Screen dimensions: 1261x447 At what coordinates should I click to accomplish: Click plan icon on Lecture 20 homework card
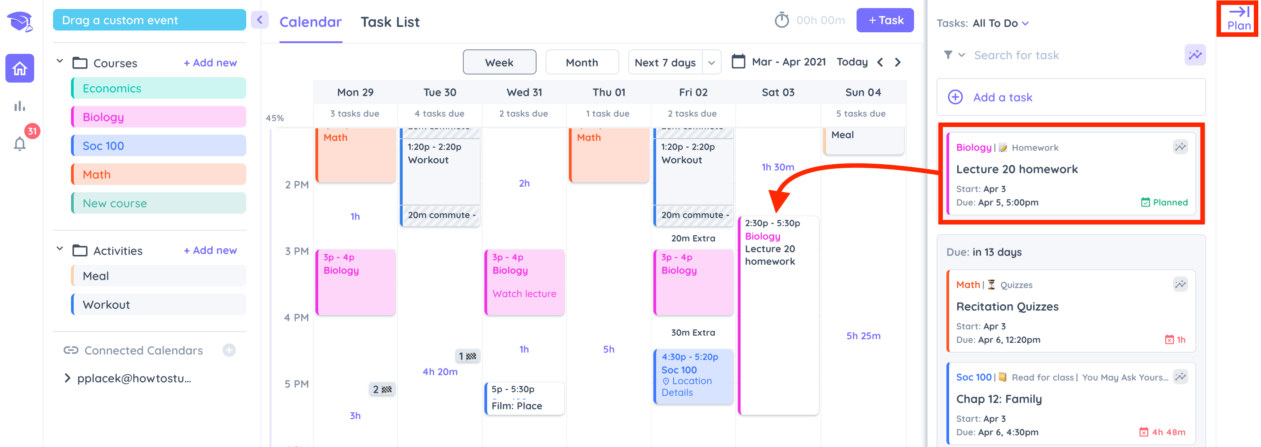click(x=1180, y=147)
